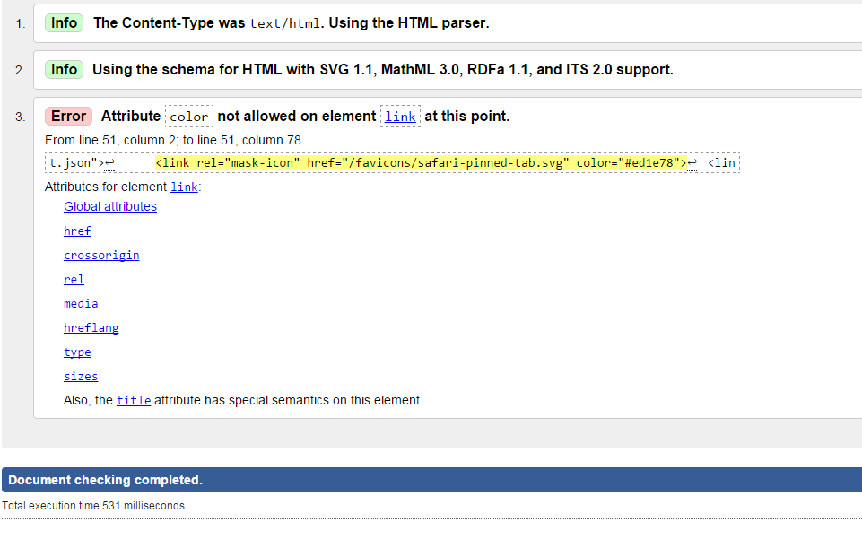The width and height of the screenshot is (862, 548).
Task: Click the Info badge on the Content-Type message
Action: 64,22
